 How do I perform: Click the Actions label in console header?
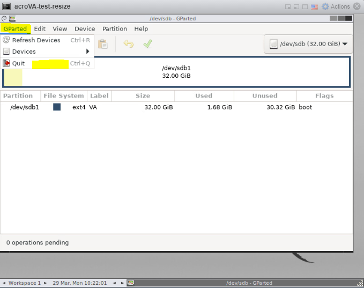point(340,6)
